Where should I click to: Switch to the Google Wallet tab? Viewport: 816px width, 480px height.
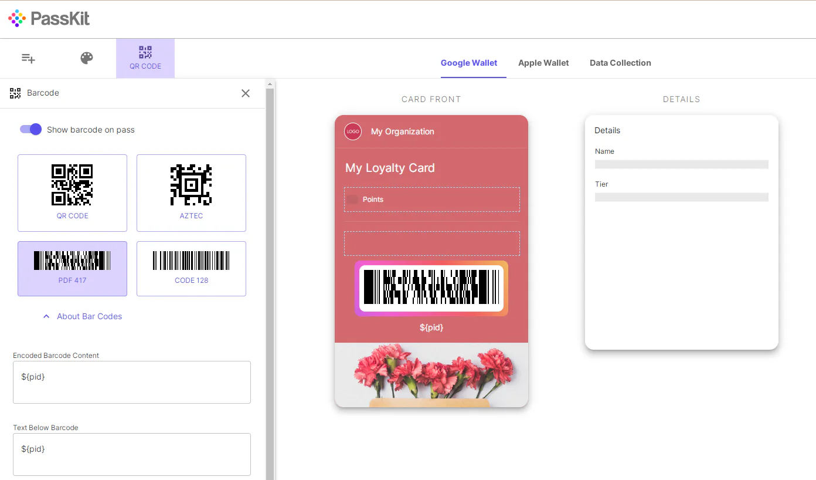coord(469,63)
